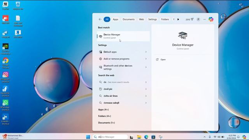Select the Telegram desktop shortcut
The height and width of the screenshot is (140, 249).
pyautogui.click(x=5, y=34)
